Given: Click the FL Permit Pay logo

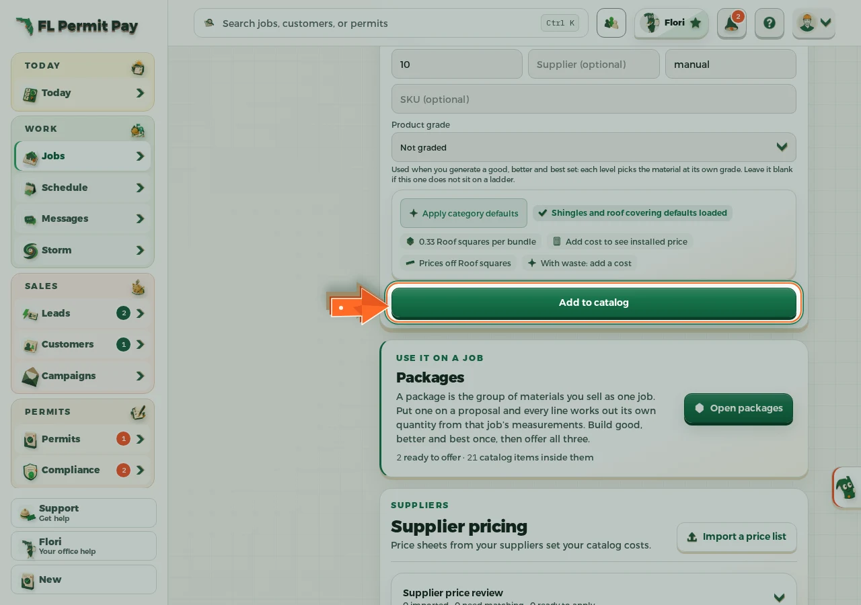Looking at the screenshot, I should [x=77, y=26].
